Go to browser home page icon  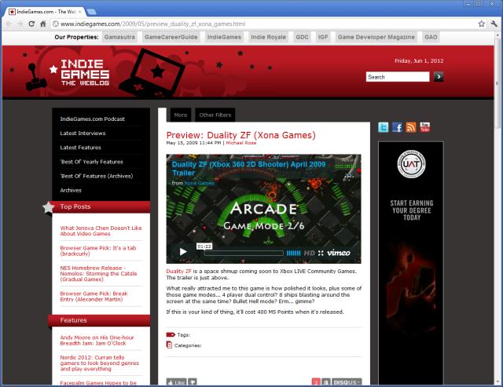[43, 24]
